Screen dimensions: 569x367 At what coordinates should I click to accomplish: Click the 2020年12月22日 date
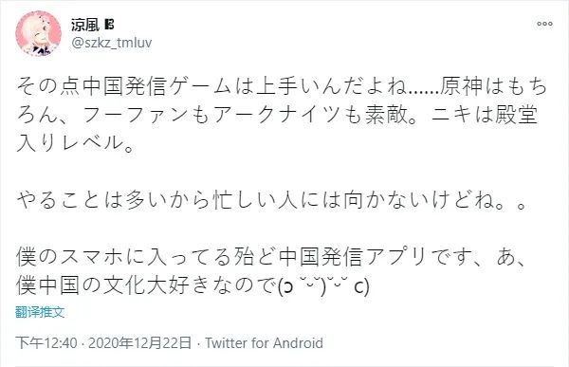[x=139, y=342]
